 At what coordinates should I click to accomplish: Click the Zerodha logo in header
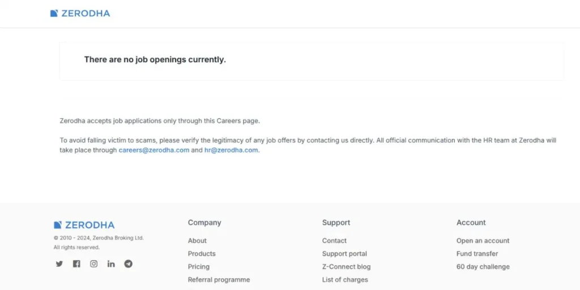click(80, 14)
